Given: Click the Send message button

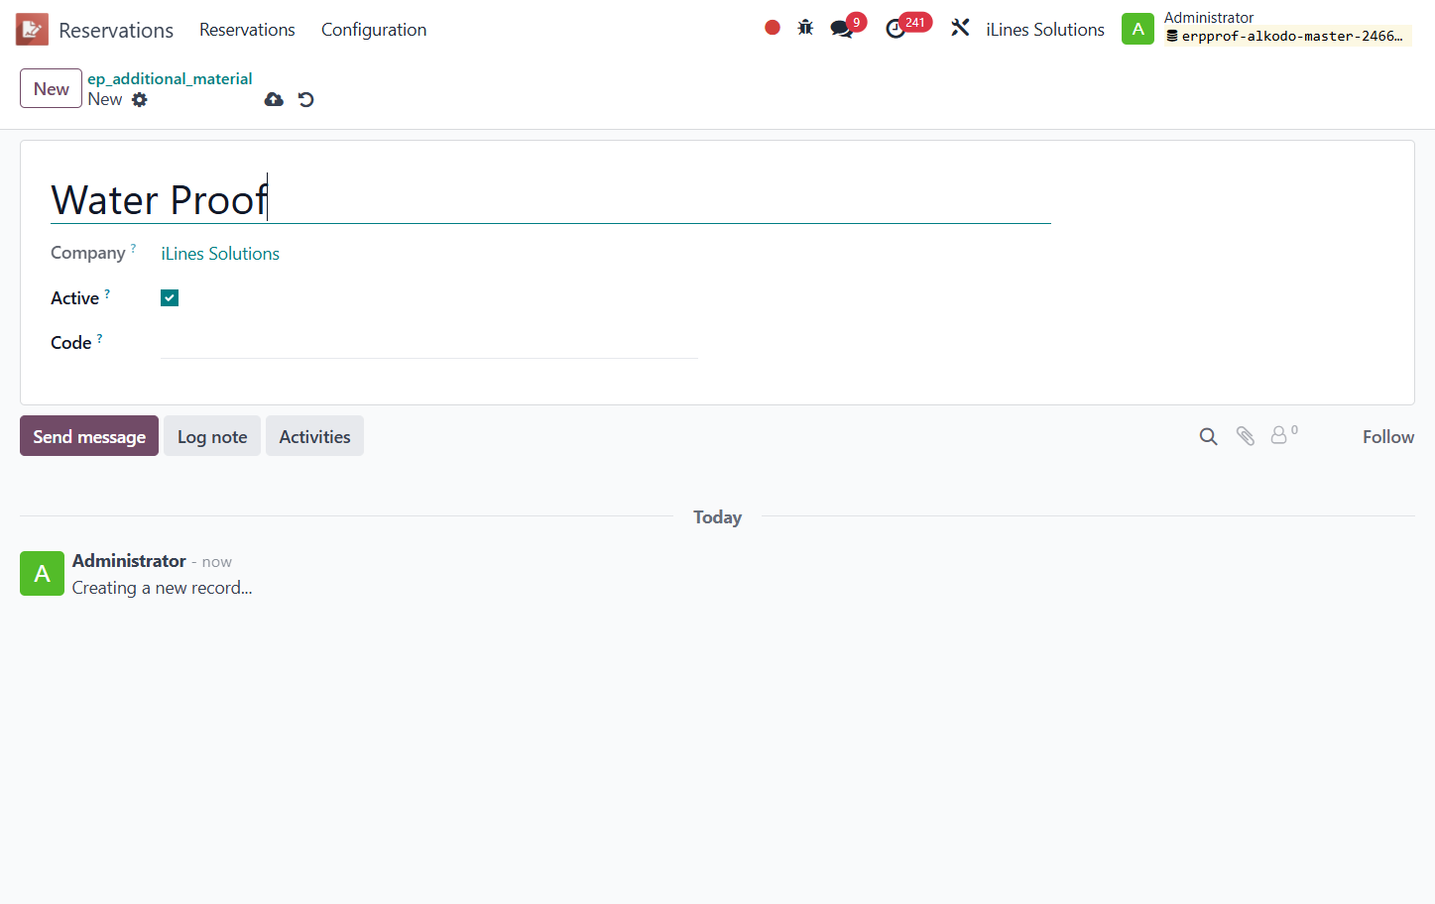Looking at the screenshot, I should (x=89, y=436).
